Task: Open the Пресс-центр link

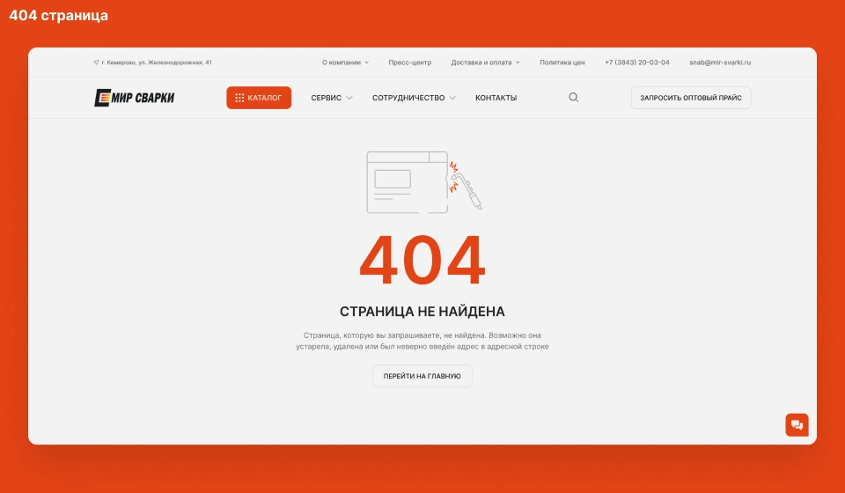Action: click(x=409, y=63)
